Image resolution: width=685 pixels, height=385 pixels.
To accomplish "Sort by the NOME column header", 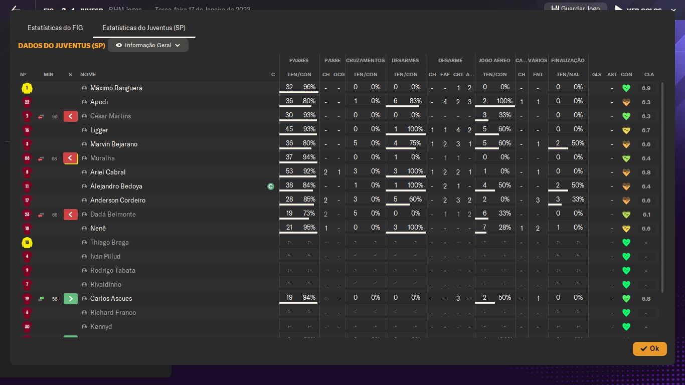I will click(x=88, y=75).
